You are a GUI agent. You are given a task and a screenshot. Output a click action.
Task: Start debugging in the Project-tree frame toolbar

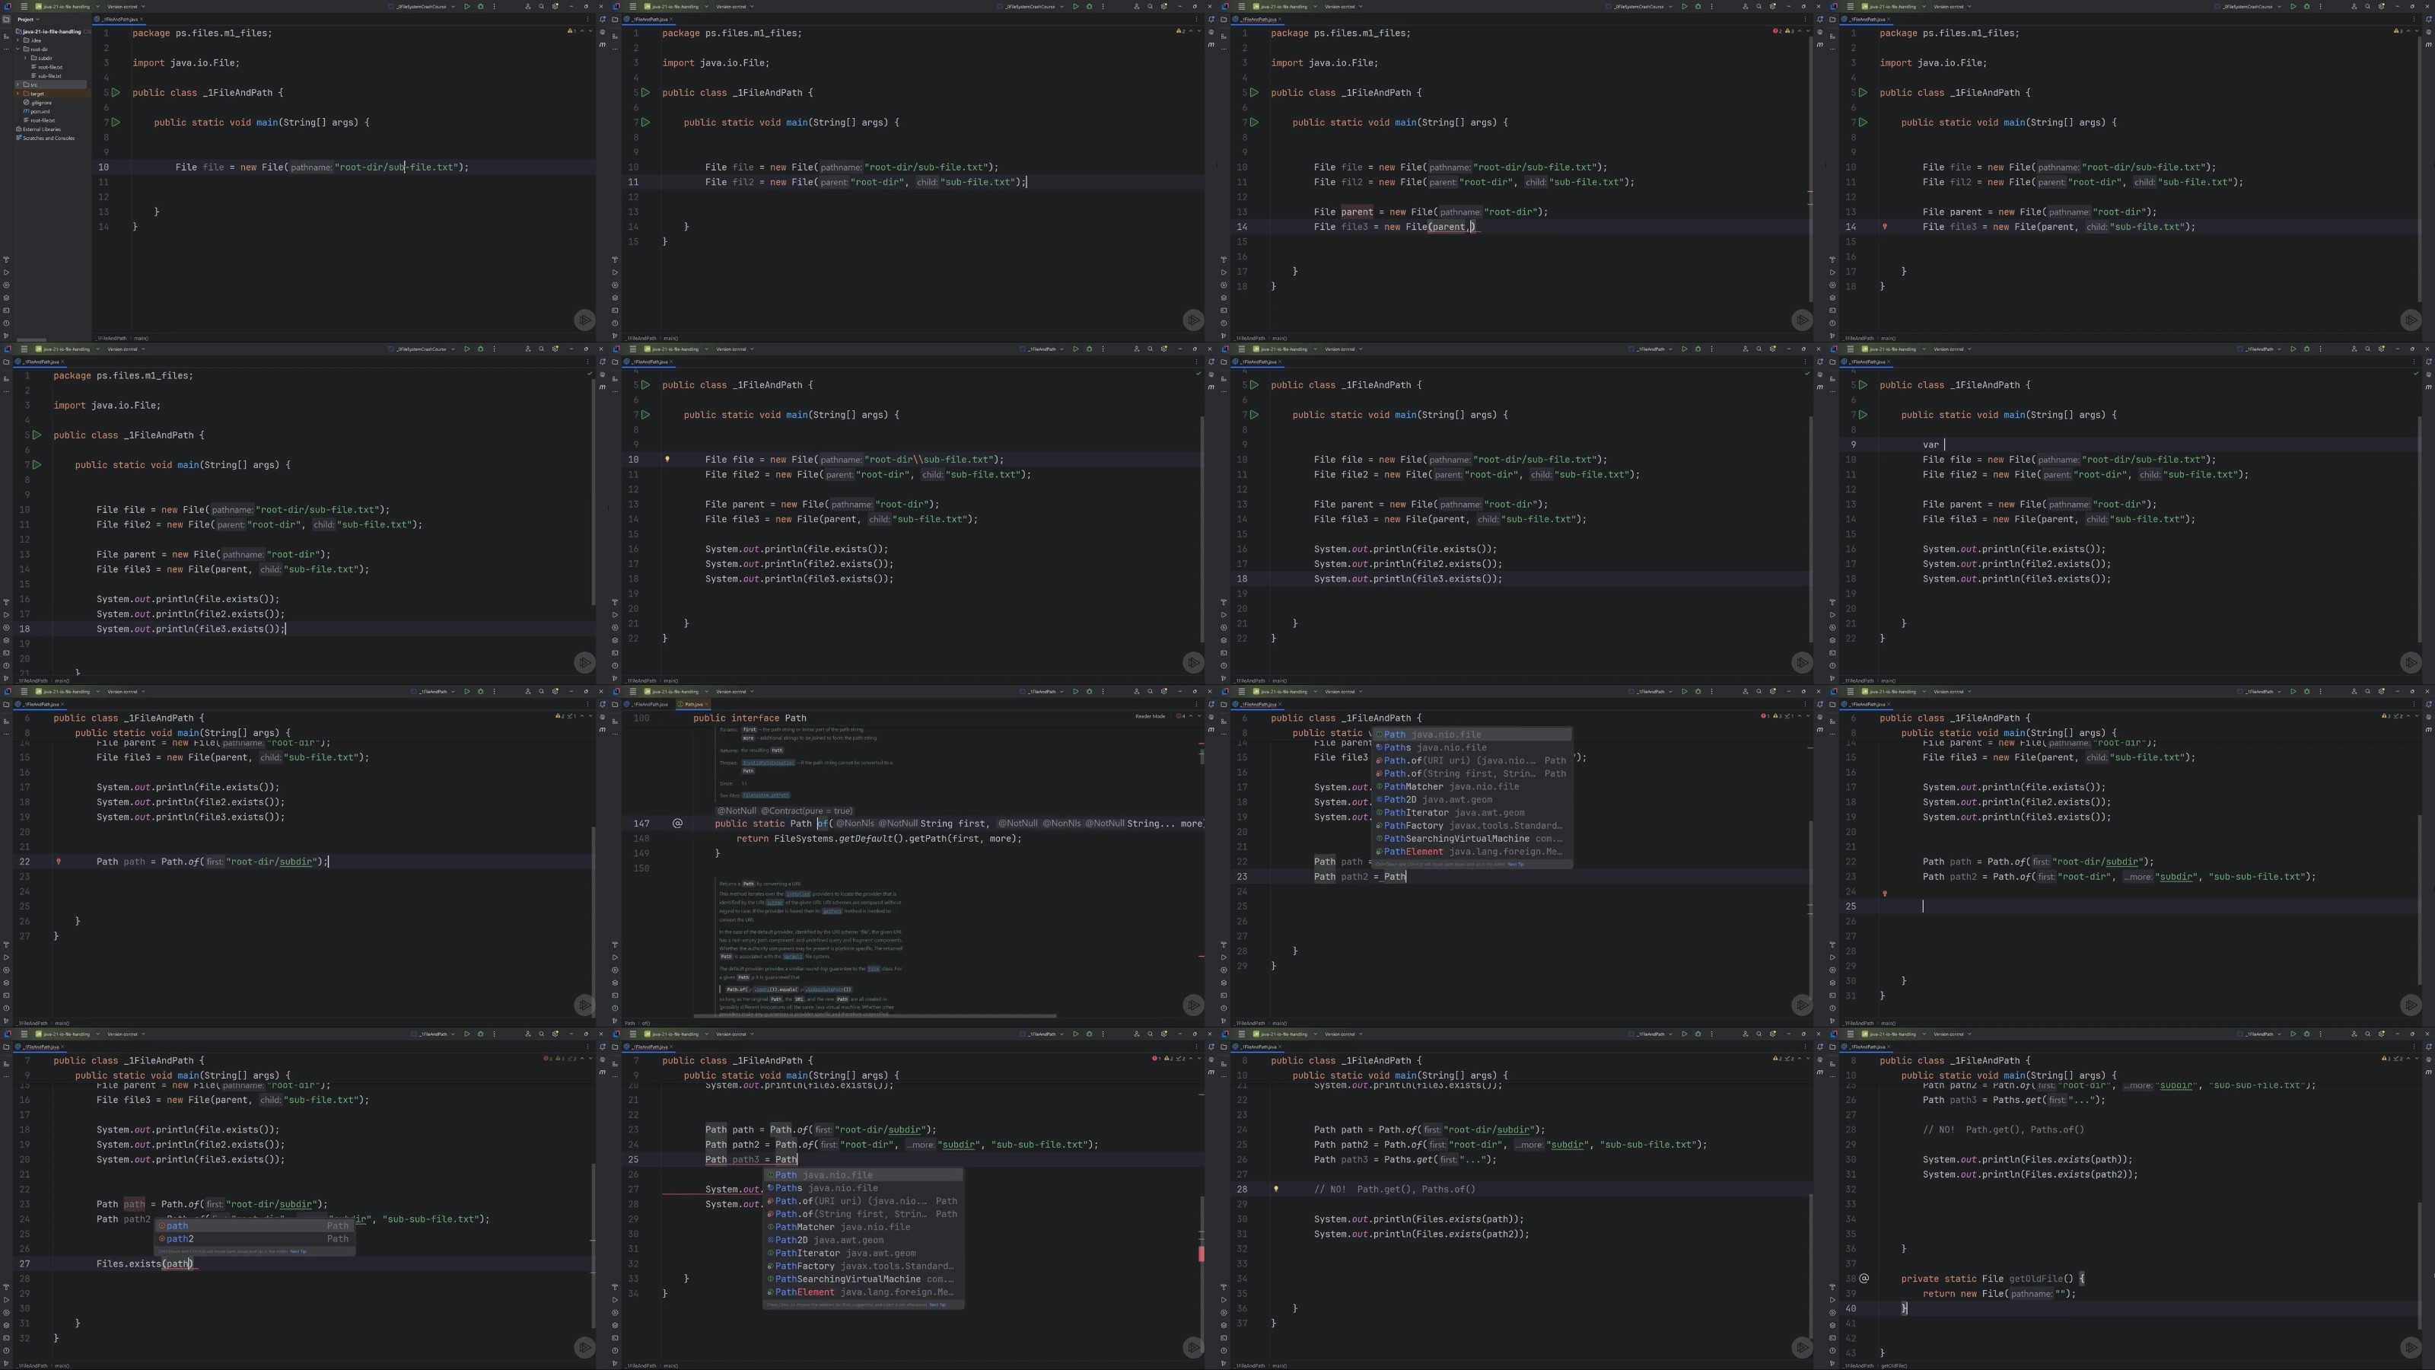(480, 7)
